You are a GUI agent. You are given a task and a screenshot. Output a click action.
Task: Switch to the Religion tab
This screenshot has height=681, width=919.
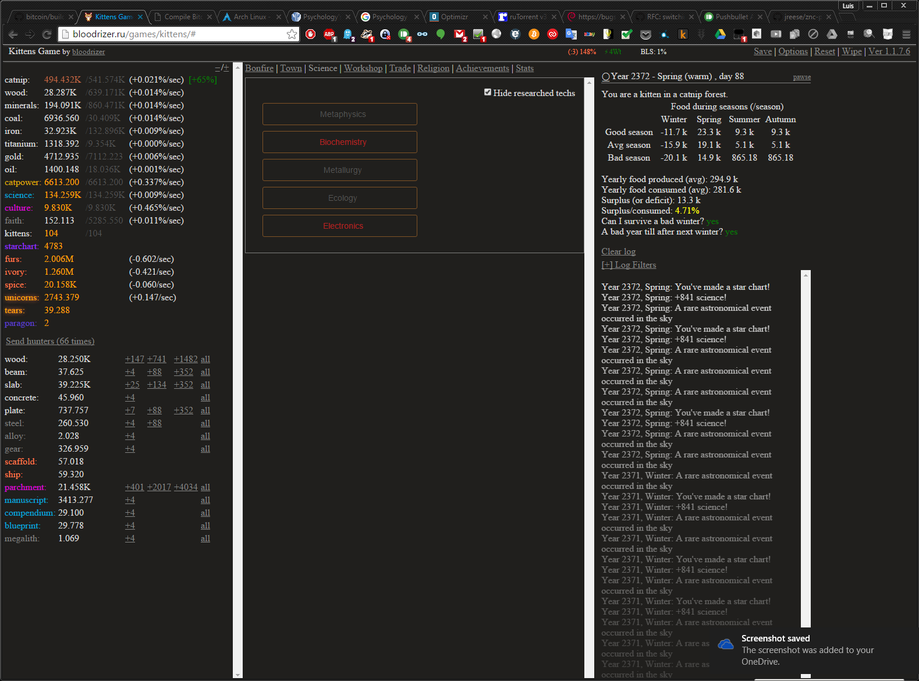(x=433, y=68)
